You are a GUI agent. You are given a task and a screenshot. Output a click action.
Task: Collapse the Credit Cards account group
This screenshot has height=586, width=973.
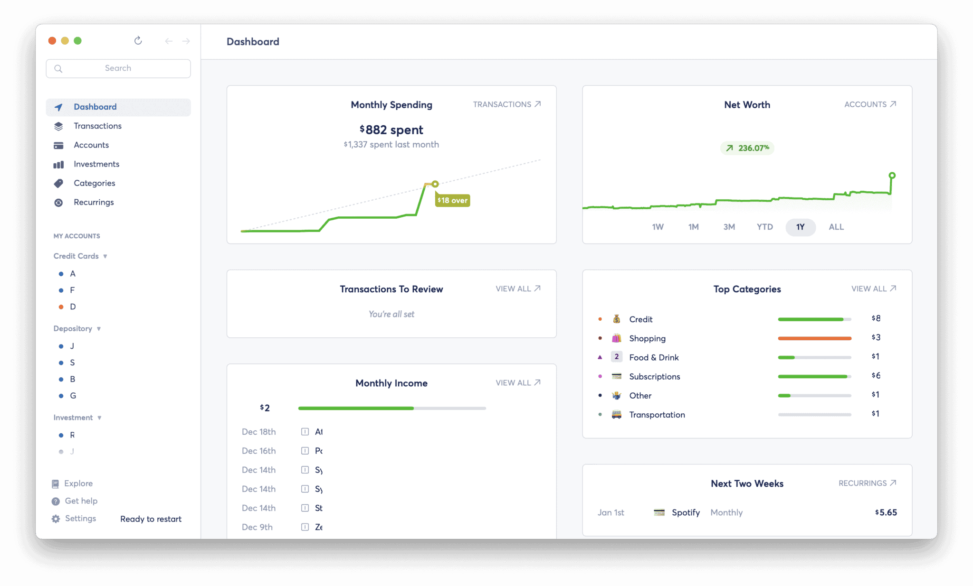105,256
